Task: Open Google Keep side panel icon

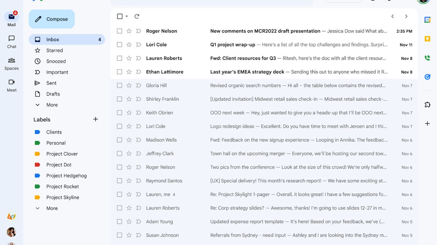Action: (427, 39)
